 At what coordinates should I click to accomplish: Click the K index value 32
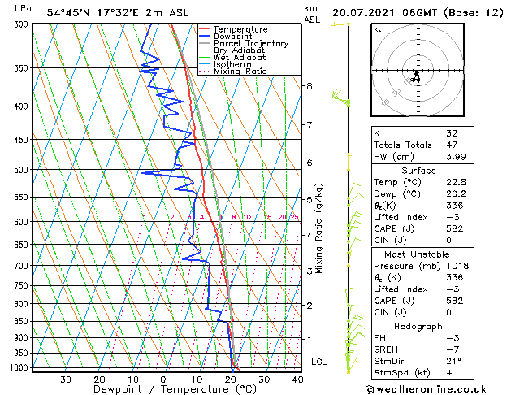click(x=452, y=133)
